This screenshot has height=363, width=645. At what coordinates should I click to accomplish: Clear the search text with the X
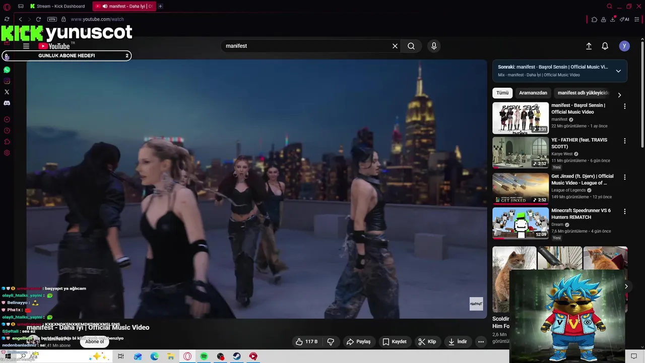pos(395,46)
